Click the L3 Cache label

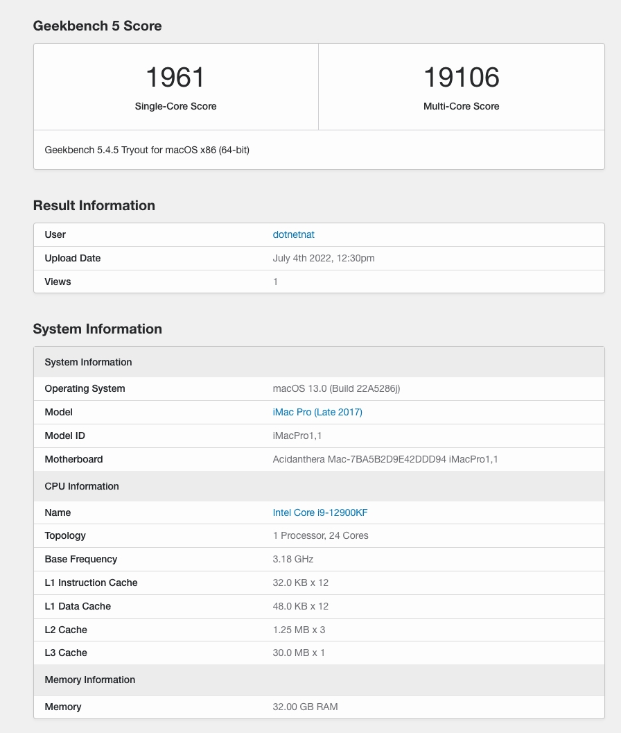pyautogui.click(x=65, y=653)
